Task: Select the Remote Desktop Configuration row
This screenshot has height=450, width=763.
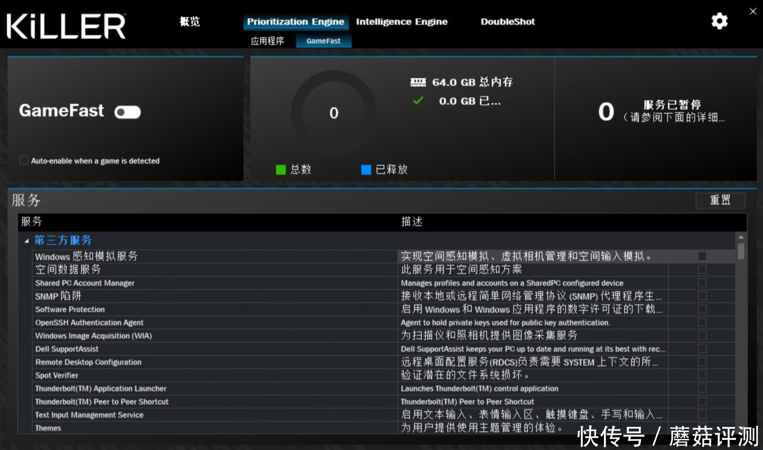Action: (x=384, y=362)
